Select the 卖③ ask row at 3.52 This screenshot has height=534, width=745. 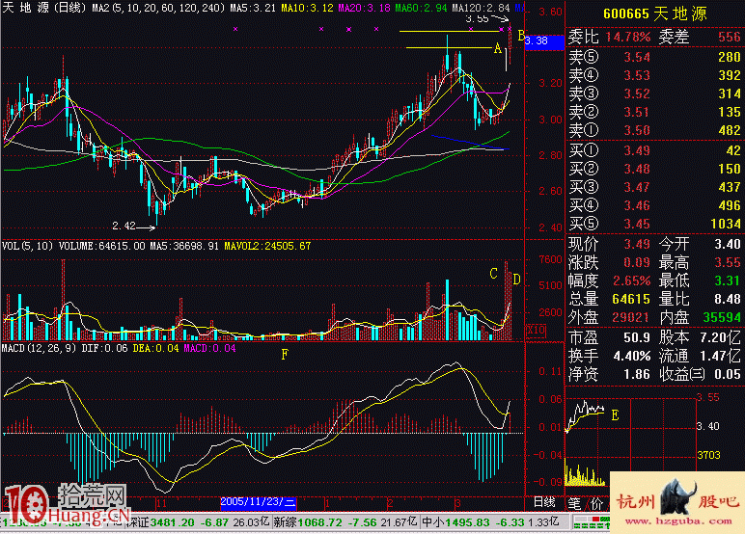(x=654, y=94)
